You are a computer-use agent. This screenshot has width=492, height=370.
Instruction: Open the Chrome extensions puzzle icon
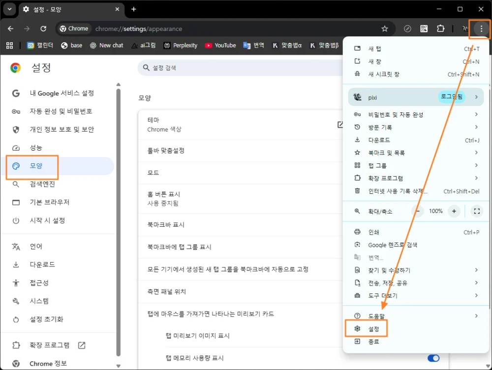(x=440, y=28)
